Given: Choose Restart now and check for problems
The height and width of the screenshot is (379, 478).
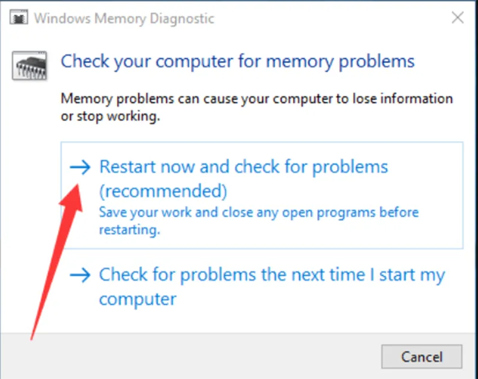Looking at the screenshot, I should (x=243, y=167).
